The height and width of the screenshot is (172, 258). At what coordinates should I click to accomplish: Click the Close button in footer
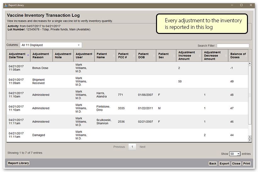(x=236, y=164)
